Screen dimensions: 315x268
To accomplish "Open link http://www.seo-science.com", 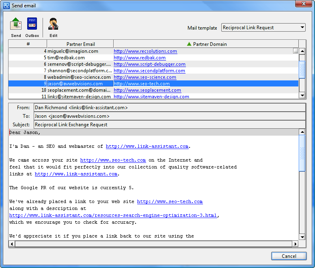I will coord(145,77).
